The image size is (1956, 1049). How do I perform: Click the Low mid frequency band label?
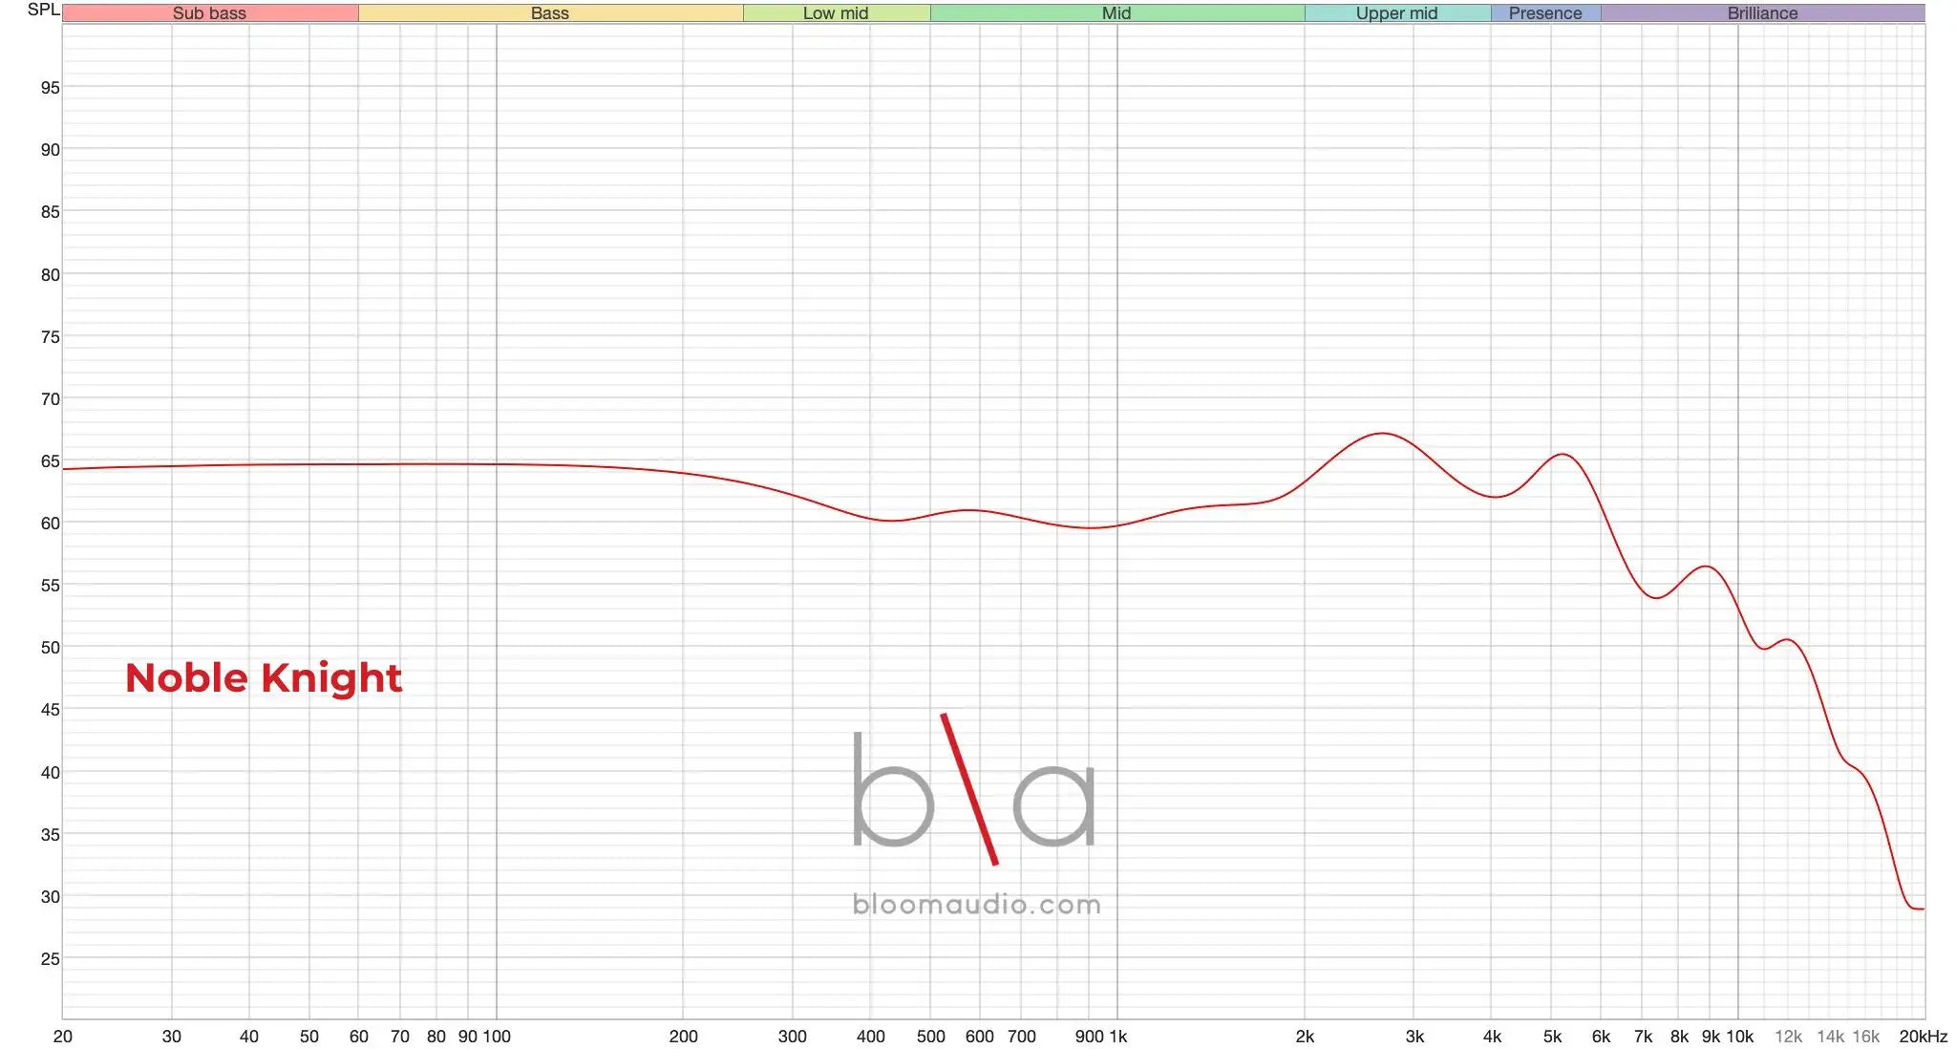[x=836, y=13]
